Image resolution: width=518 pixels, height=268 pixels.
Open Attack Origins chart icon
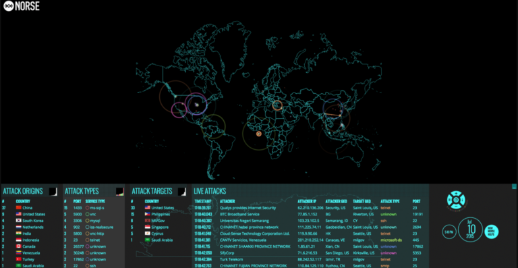tap(53, 191)
